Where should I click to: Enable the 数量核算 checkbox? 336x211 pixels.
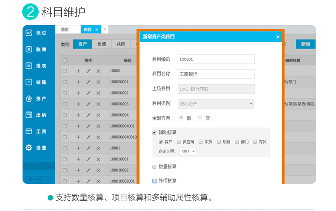tap(154, 166)
